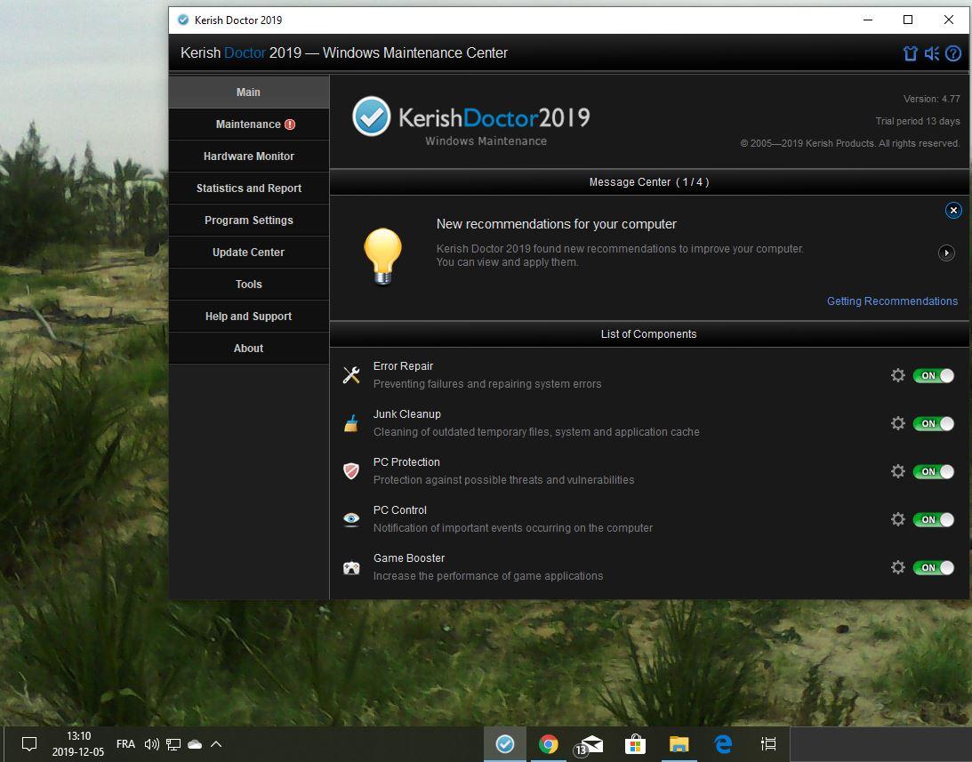The width and height of the screenshot is (972, 762).
Task: Click the Message Center (1/4) header
Action: 649,182
